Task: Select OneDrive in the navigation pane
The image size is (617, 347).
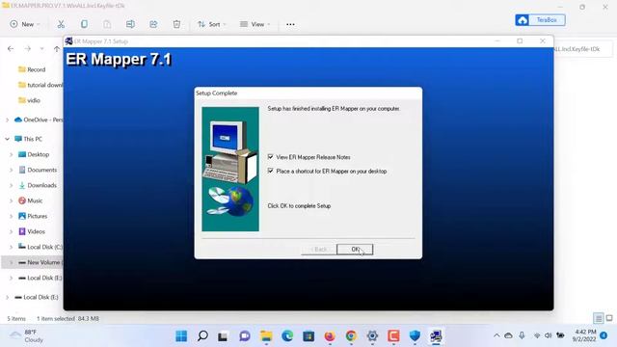Action: 39,120
